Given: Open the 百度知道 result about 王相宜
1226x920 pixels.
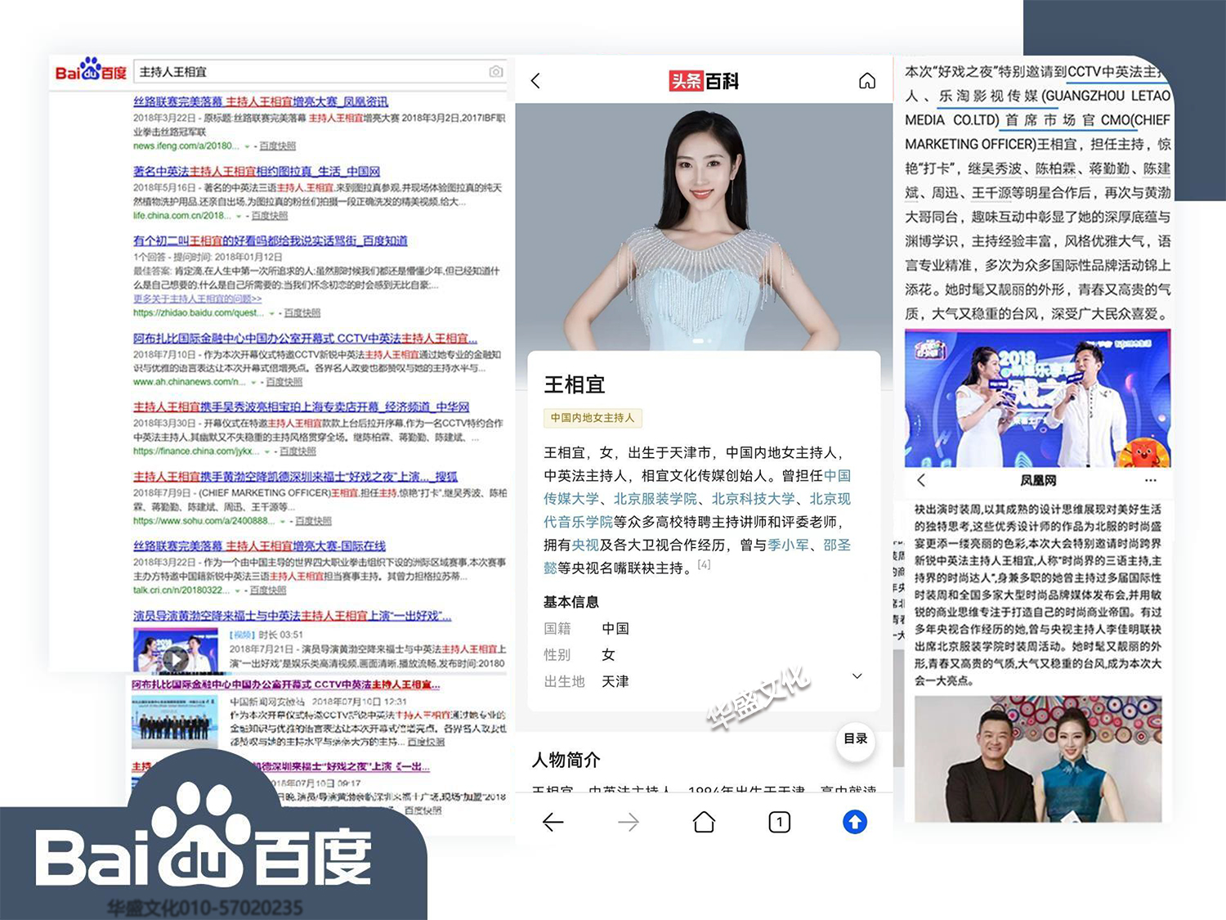Looking at the screenshot, I should [x=270, y=240].
